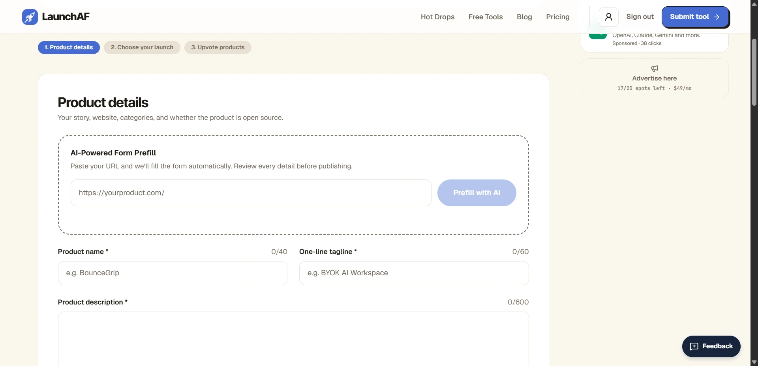
Task: Click the megaphone Advertise here icon
Action: (655, 69)
